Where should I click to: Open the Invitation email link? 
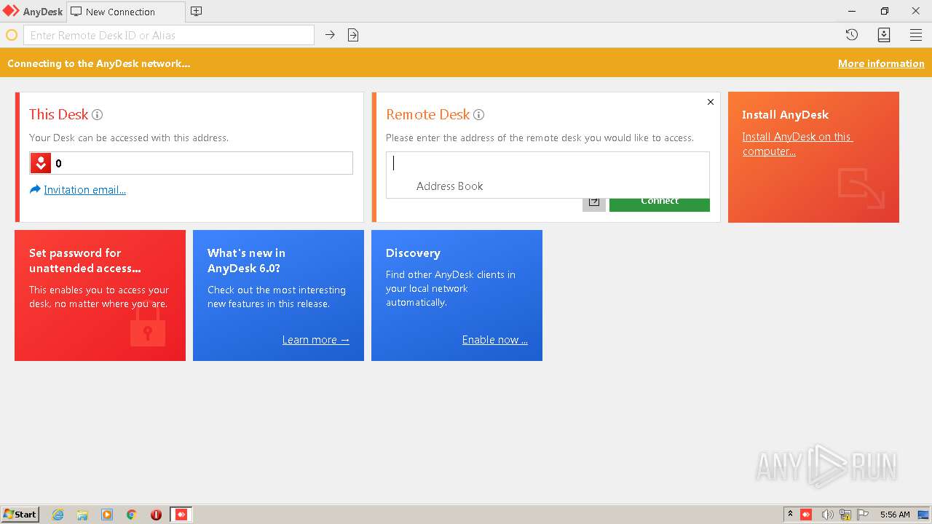84,190
